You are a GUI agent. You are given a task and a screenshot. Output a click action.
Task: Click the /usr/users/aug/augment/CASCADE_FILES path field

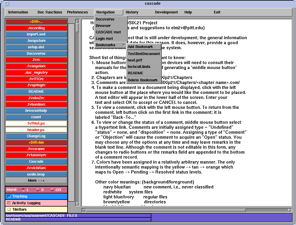click(x=78, y=216)
